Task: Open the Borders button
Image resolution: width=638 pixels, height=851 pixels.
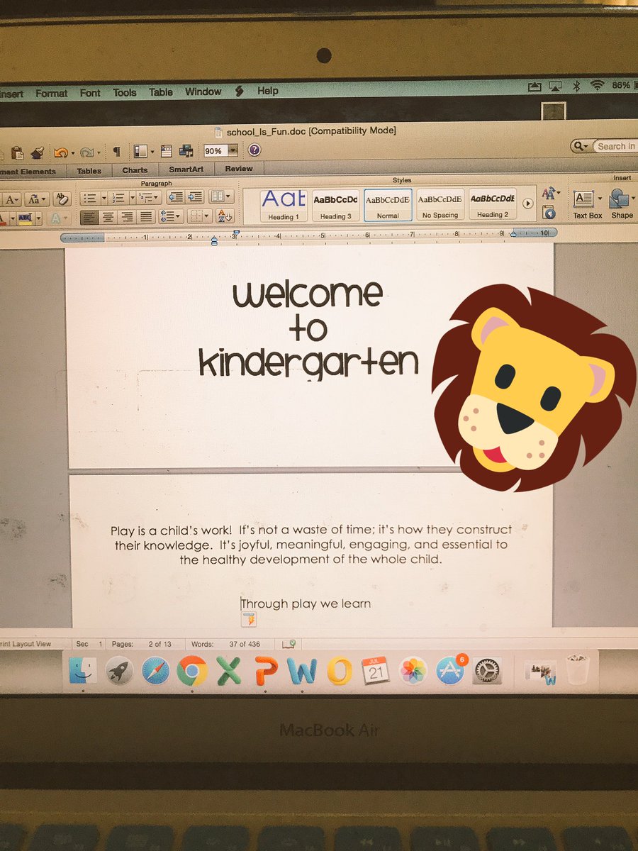Action: pos(198,216)
